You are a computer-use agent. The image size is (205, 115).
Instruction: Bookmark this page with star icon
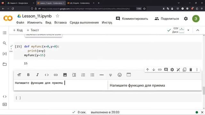click(x=144, y=9)
